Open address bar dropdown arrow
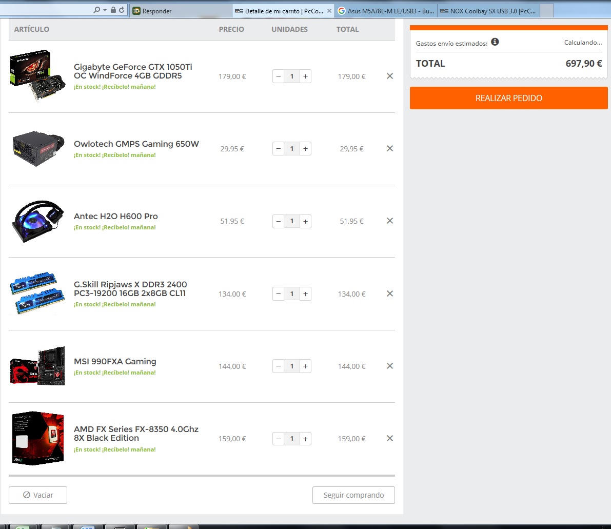The width and height of the screenshot is (611, 529). [x=105, y=10]
